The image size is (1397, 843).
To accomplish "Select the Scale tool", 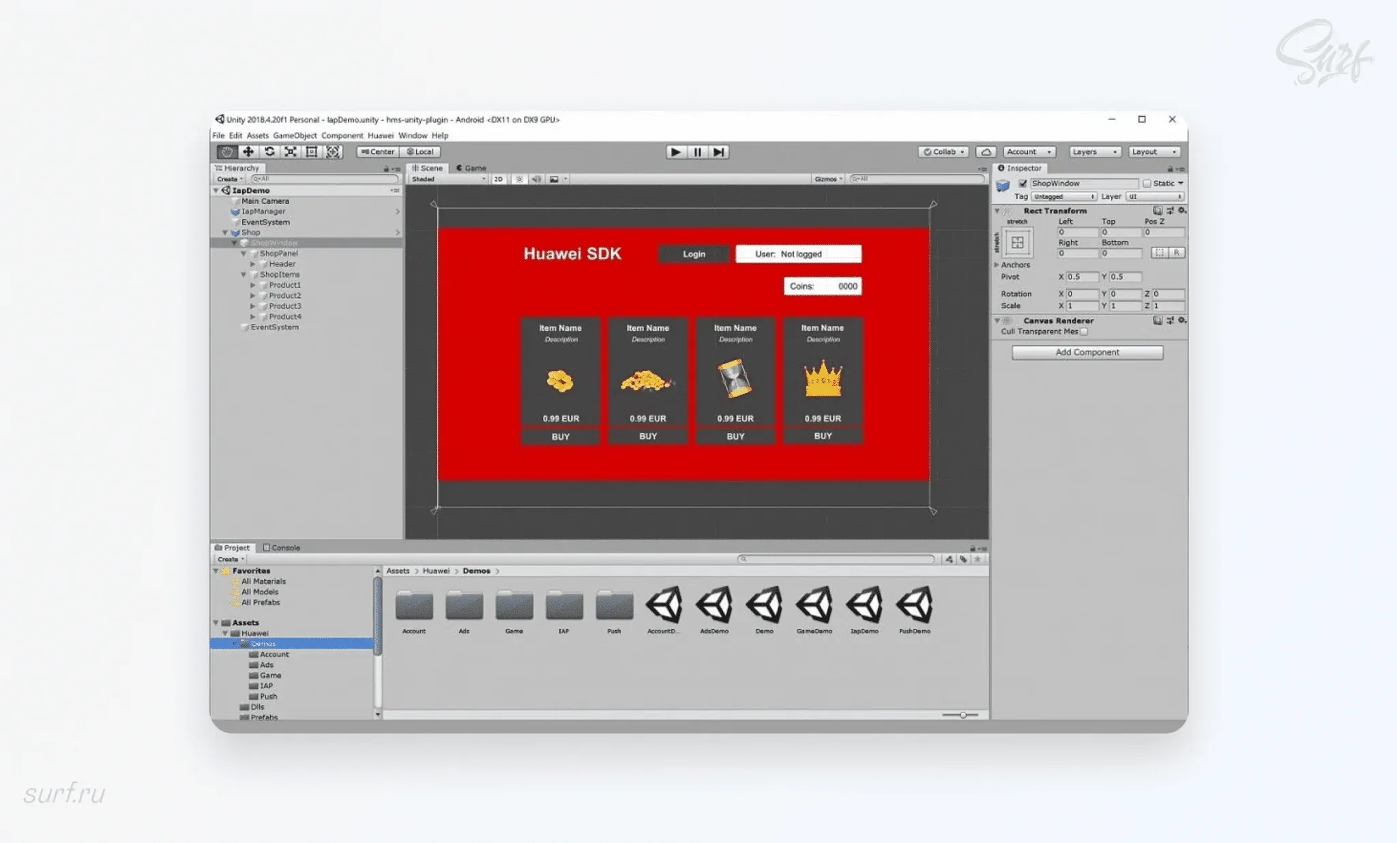I will 291,152.
